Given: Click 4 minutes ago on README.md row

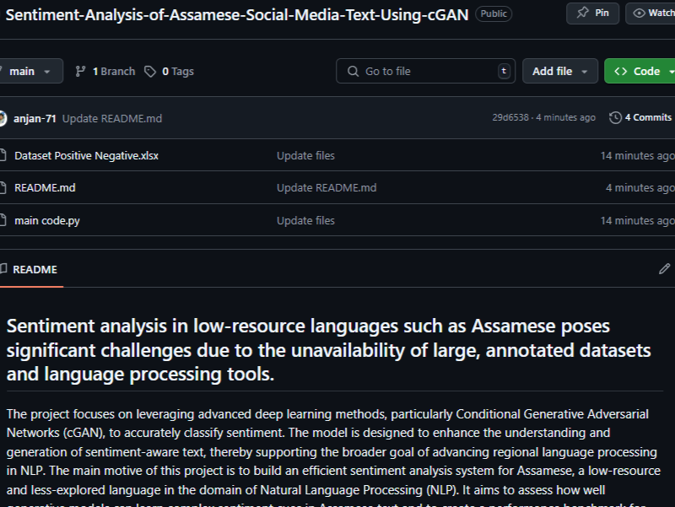Looking at the screenshot, I should pos(640,187).
